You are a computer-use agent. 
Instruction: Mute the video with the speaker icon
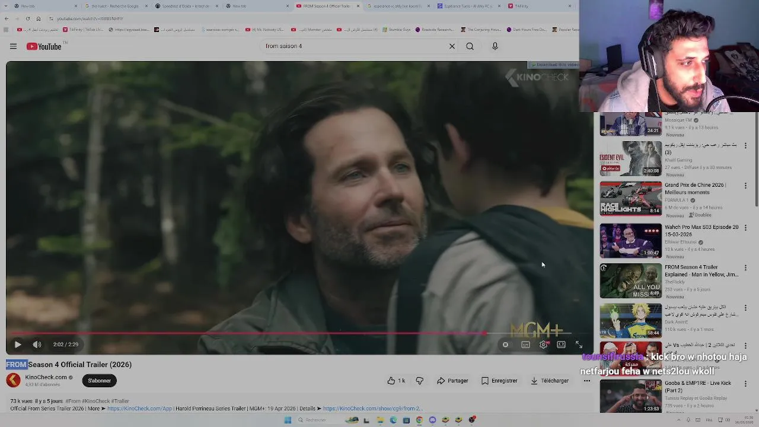click(37, 345)
